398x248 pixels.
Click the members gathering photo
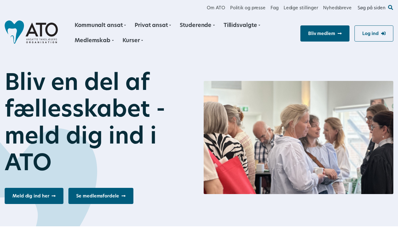pyautogui.click(x=298, y=138)
